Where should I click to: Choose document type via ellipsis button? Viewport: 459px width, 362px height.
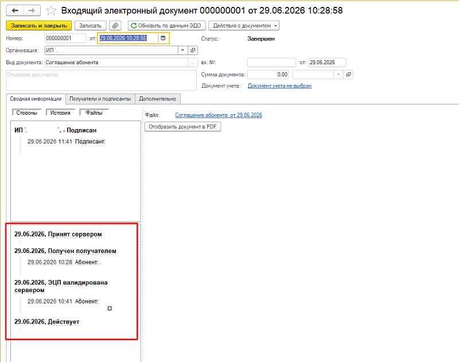click(192, 63)
